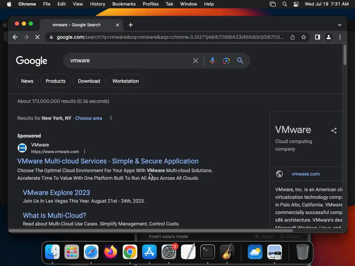Image resolution: width=355 pixels, height=266 pixels.
Task: View site info via the padlock icon
Action: point(51,37)
